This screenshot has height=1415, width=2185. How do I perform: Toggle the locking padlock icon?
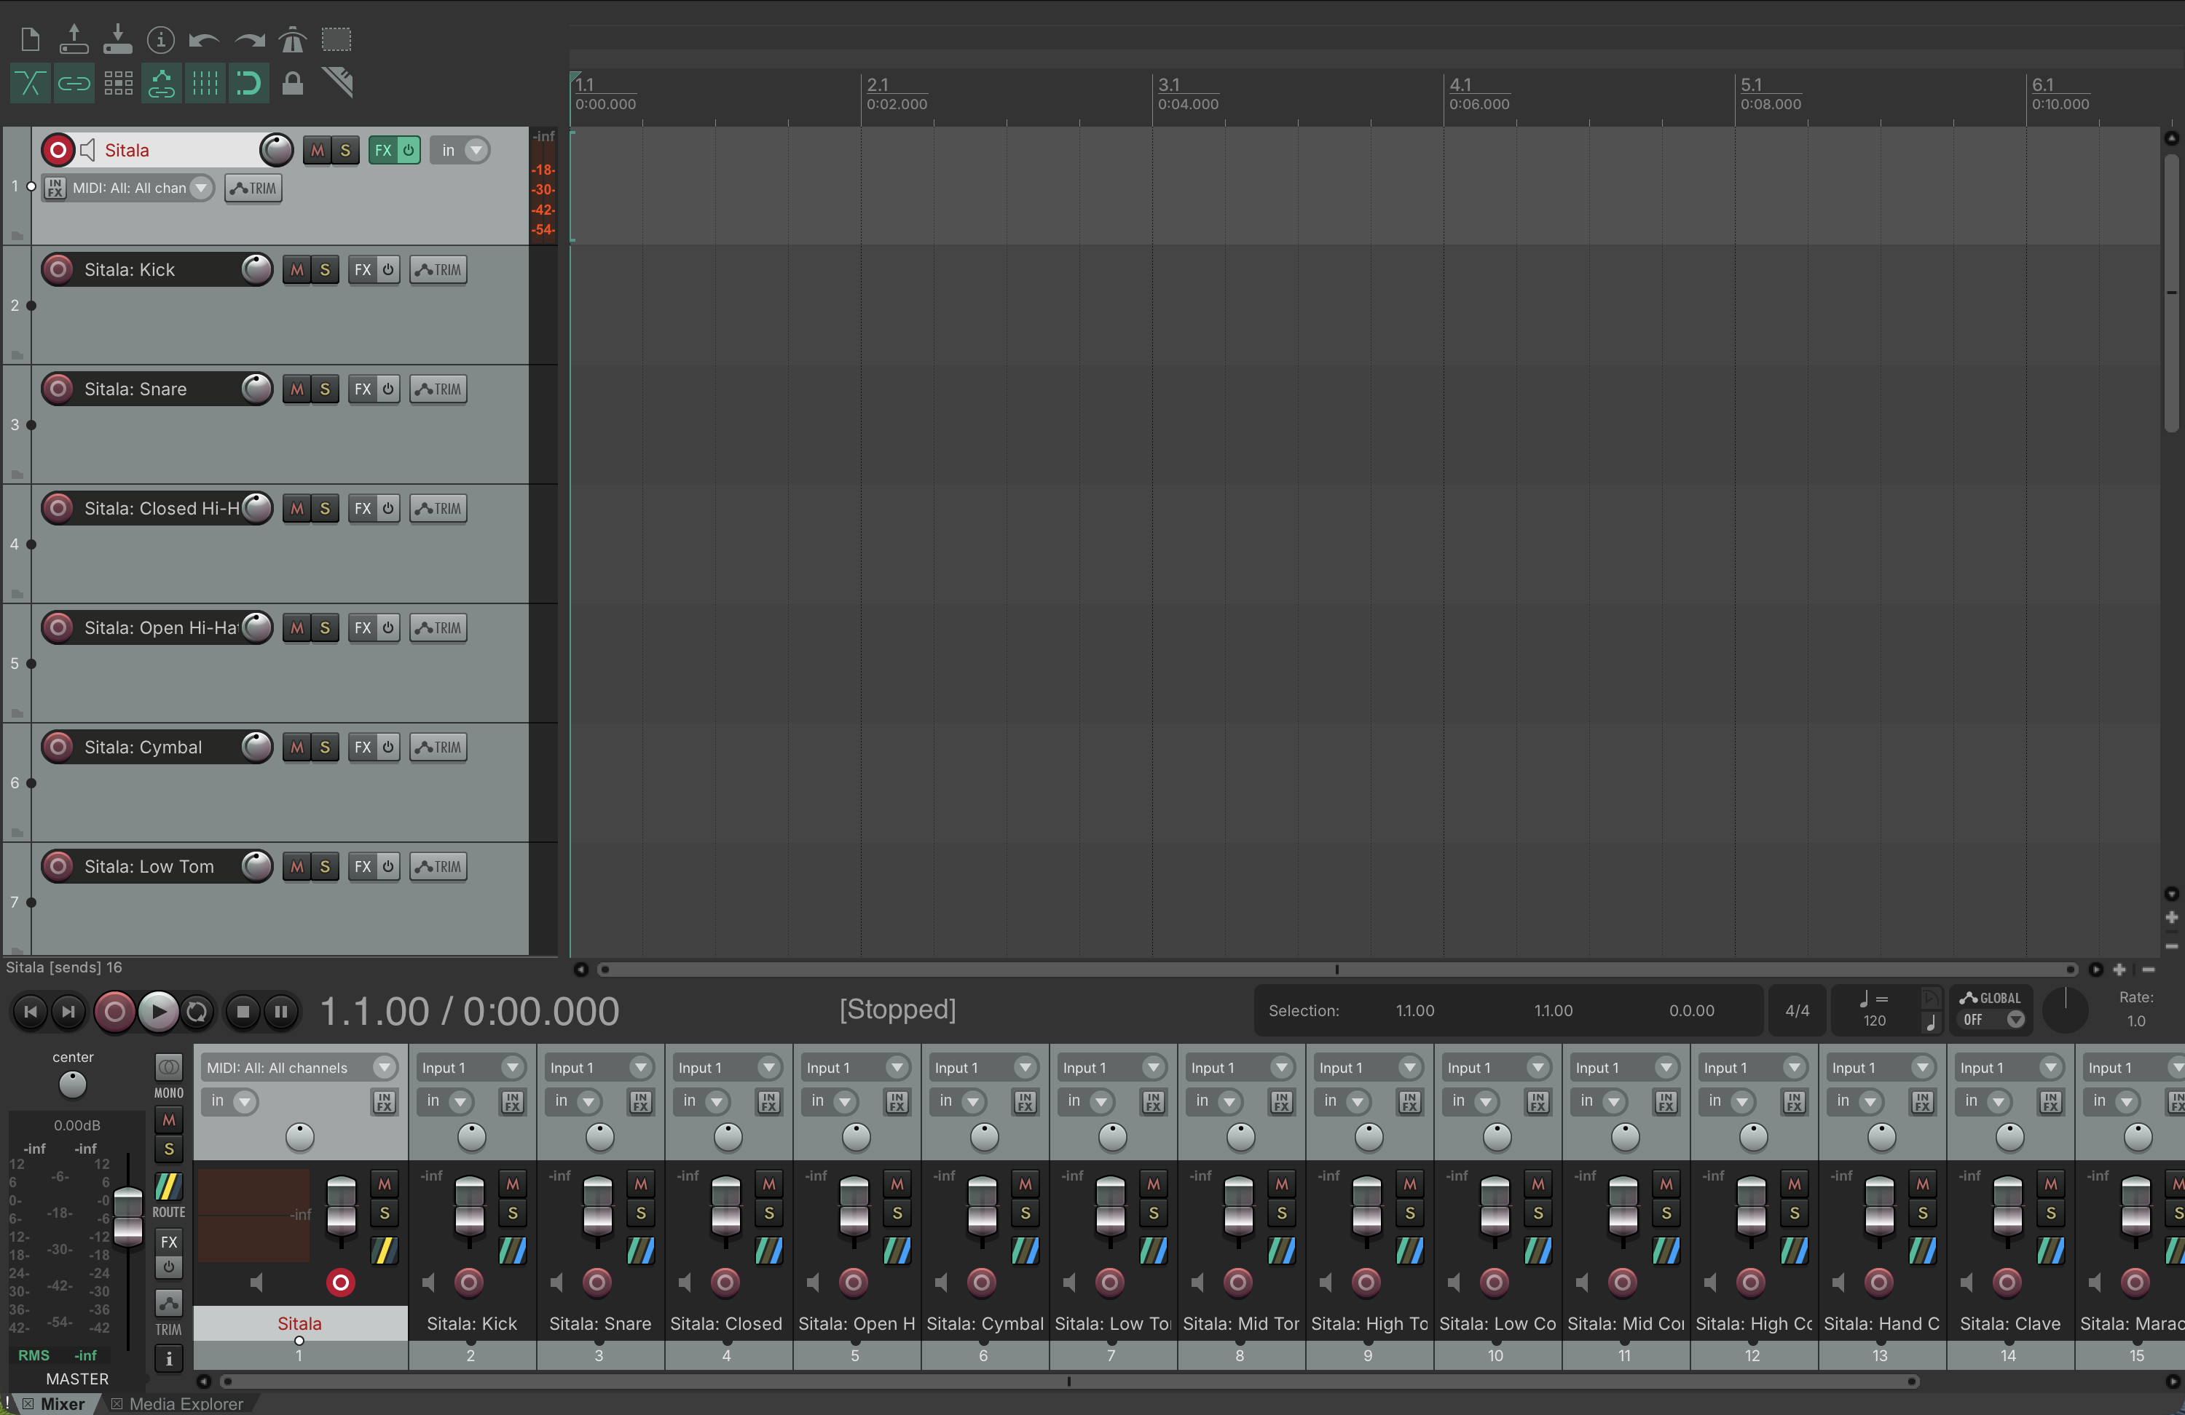click(x=293, y=84)
